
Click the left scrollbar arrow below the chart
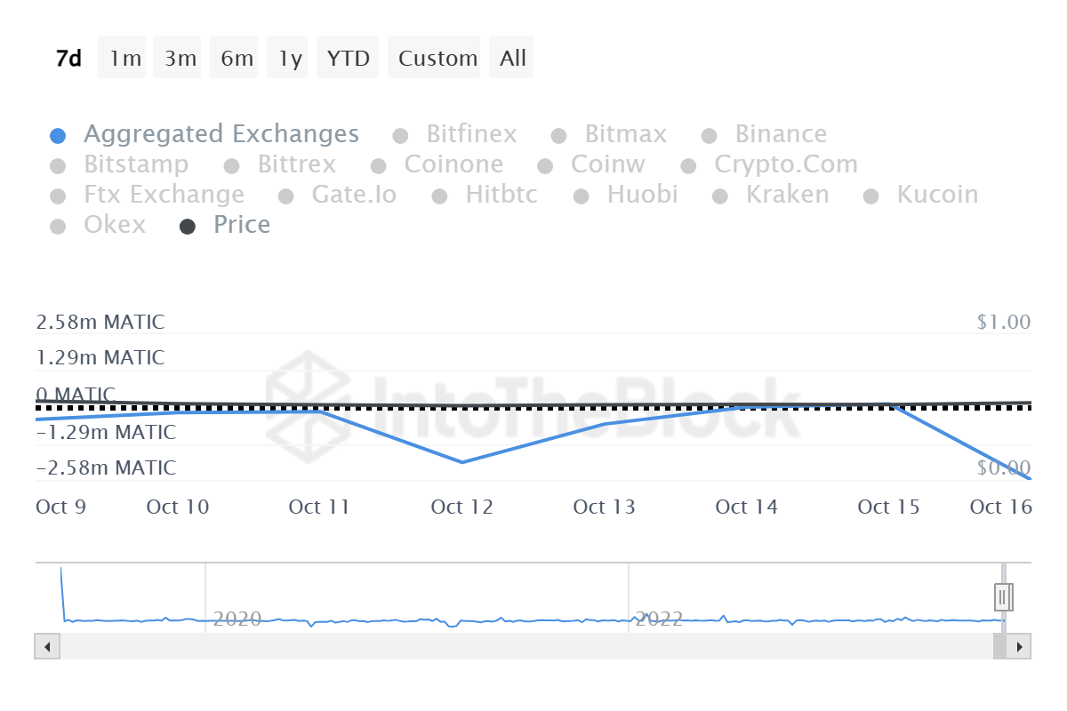[x=46, y=646]
